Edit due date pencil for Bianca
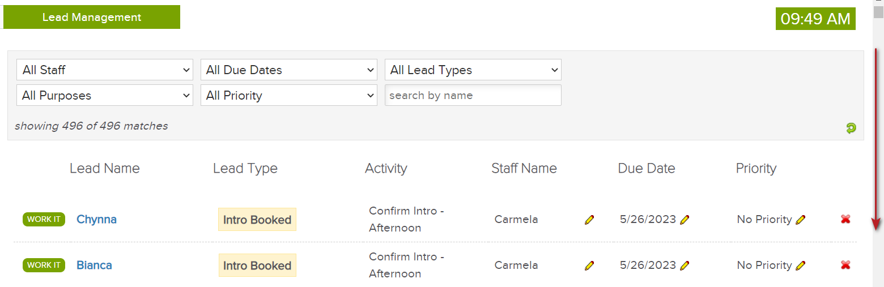Screen dimensions: 884x287 (685, 265)
